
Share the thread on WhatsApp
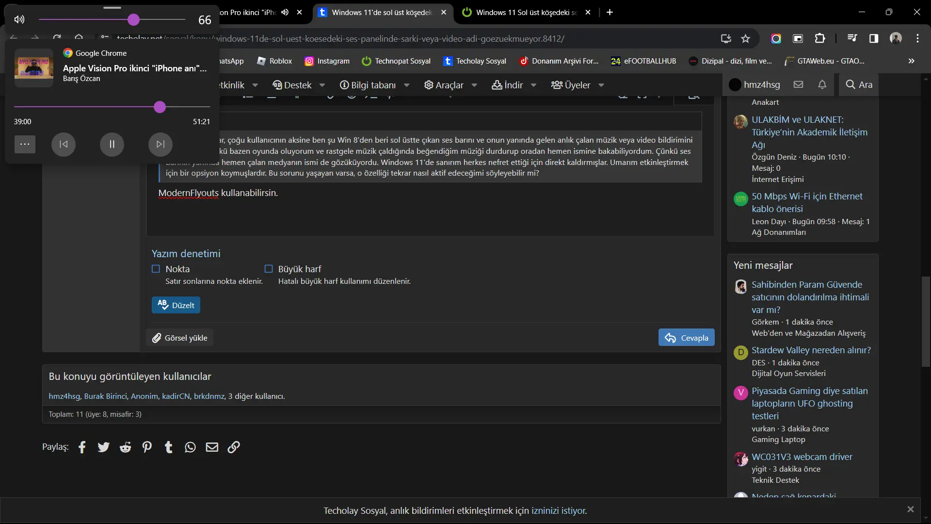coord(190,447)
